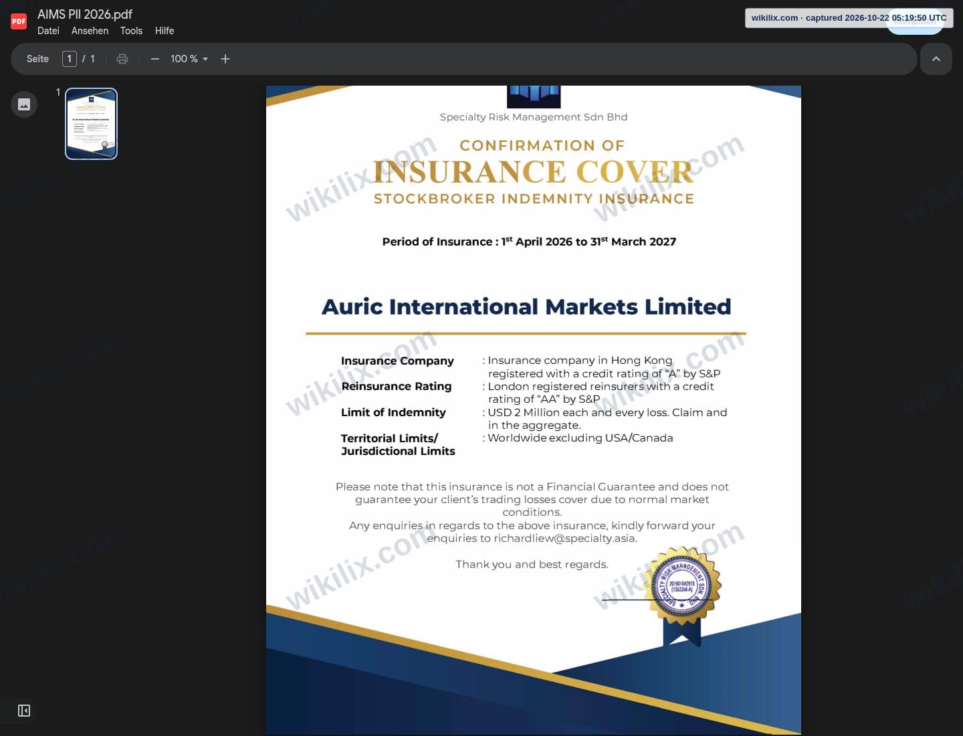Click the image thumbnails view icon
Viewport: 963px width, 736px height.
(24, 104)
